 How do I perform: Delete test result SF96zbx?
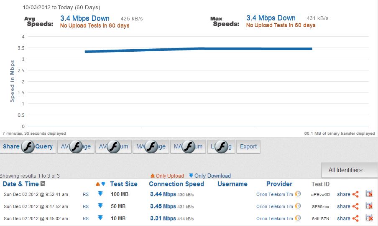pyautogui.click(x=369, y=206)
